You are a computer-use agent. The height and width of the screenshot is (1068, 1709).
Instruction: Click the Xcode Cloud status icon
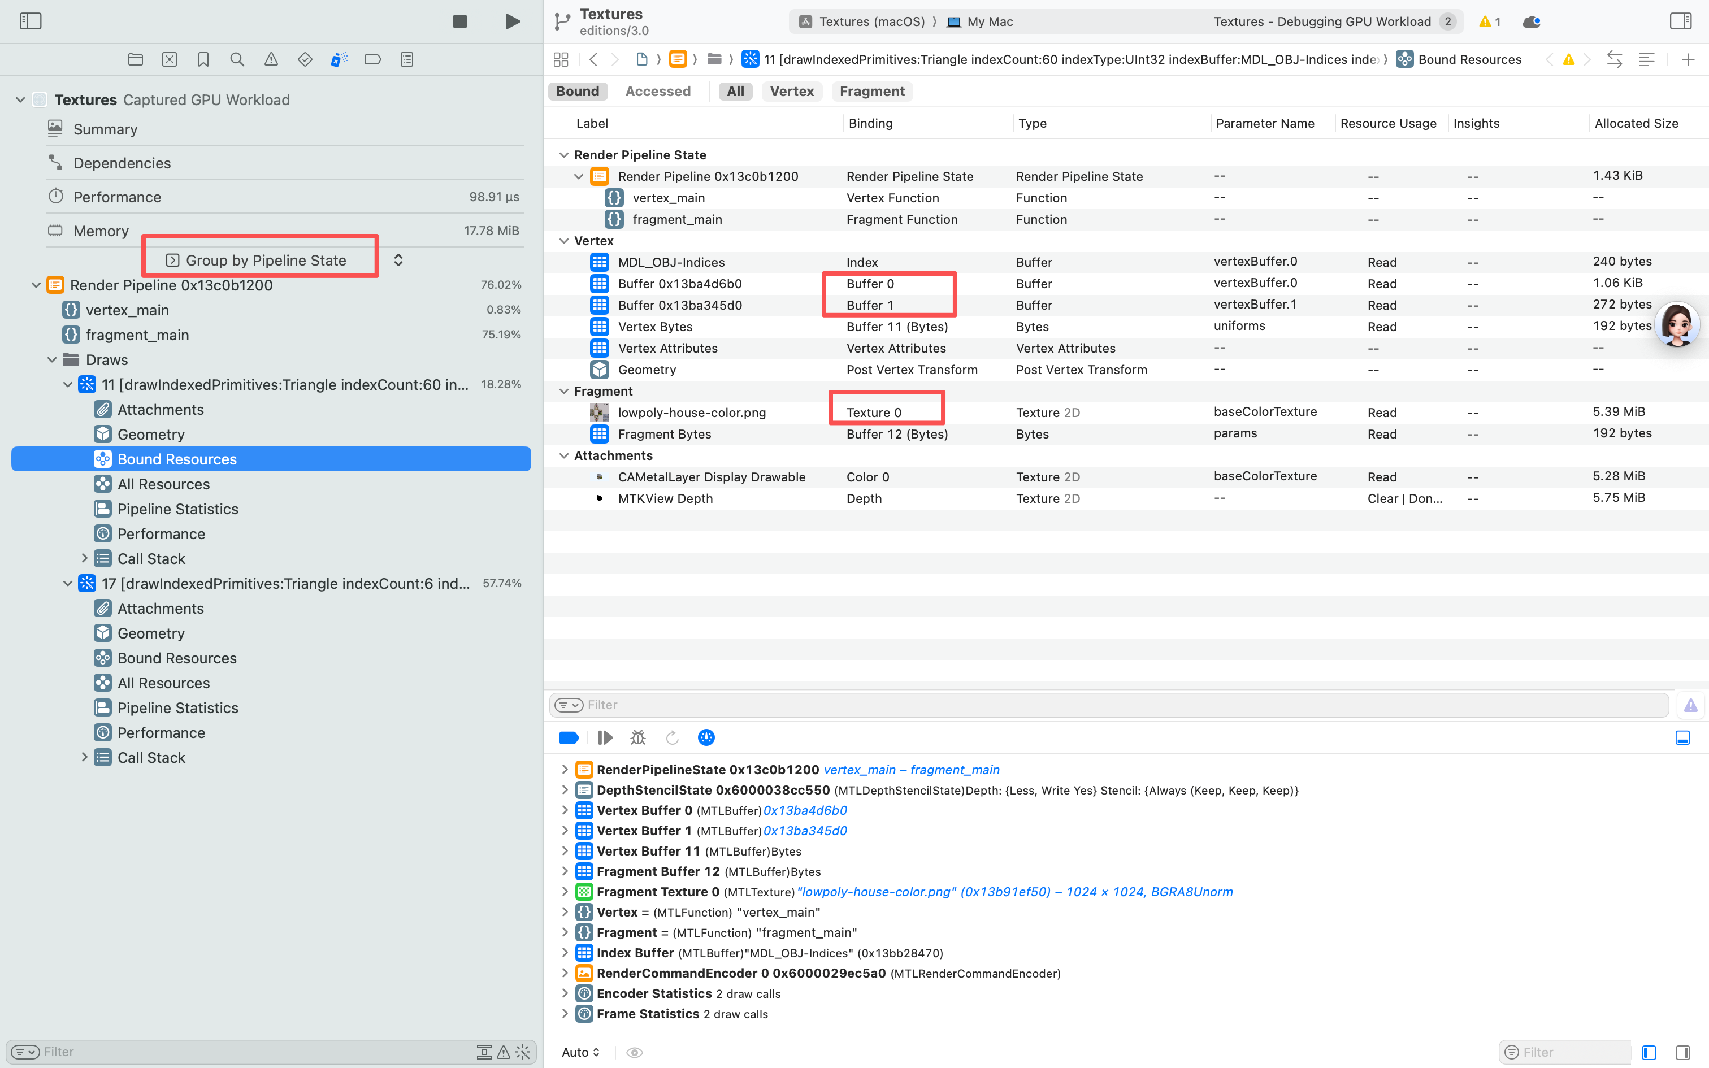[x=1532, y=22]
